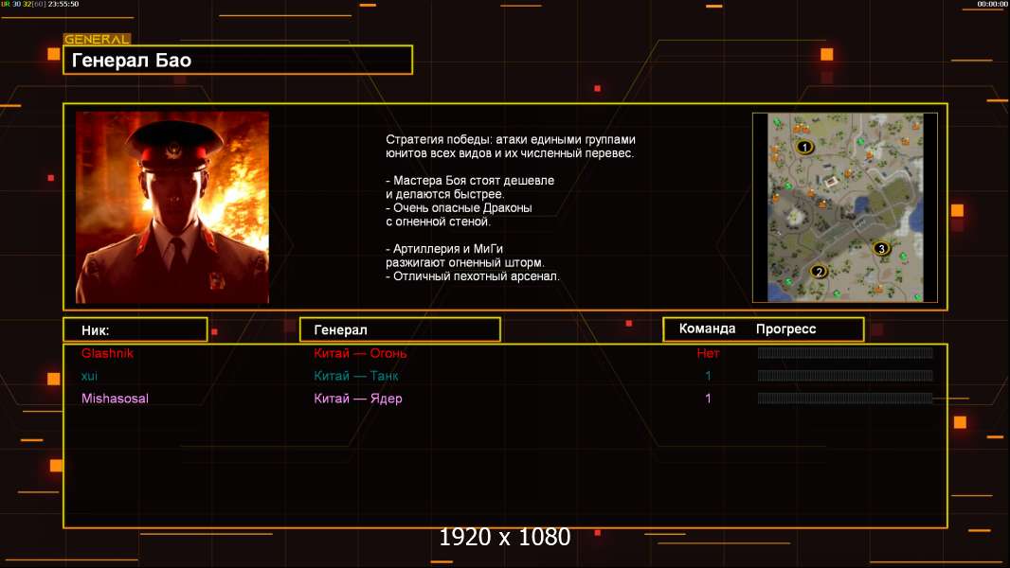Click xui's loading progress bar

pyautogui.click(x=845, y=376)
